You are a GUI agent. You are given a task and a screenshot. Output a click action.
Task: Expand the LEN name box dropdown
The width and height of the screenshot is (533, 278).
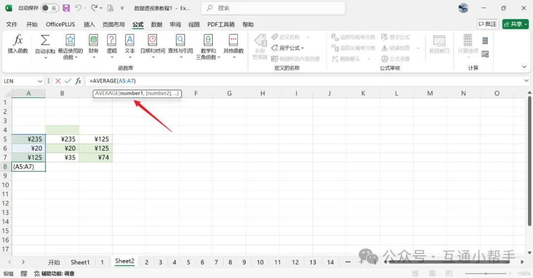coord(40,81)
